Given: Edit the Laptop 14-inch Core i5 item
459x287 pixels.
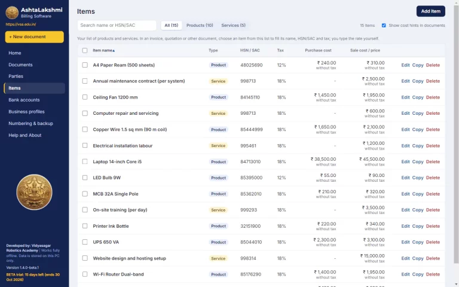Looking at the screenshot, I should pyautogui.click(x=405, y=161).
